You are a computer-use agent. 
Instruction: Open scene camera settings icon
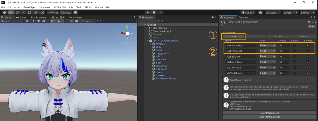[x=76, y=21]
